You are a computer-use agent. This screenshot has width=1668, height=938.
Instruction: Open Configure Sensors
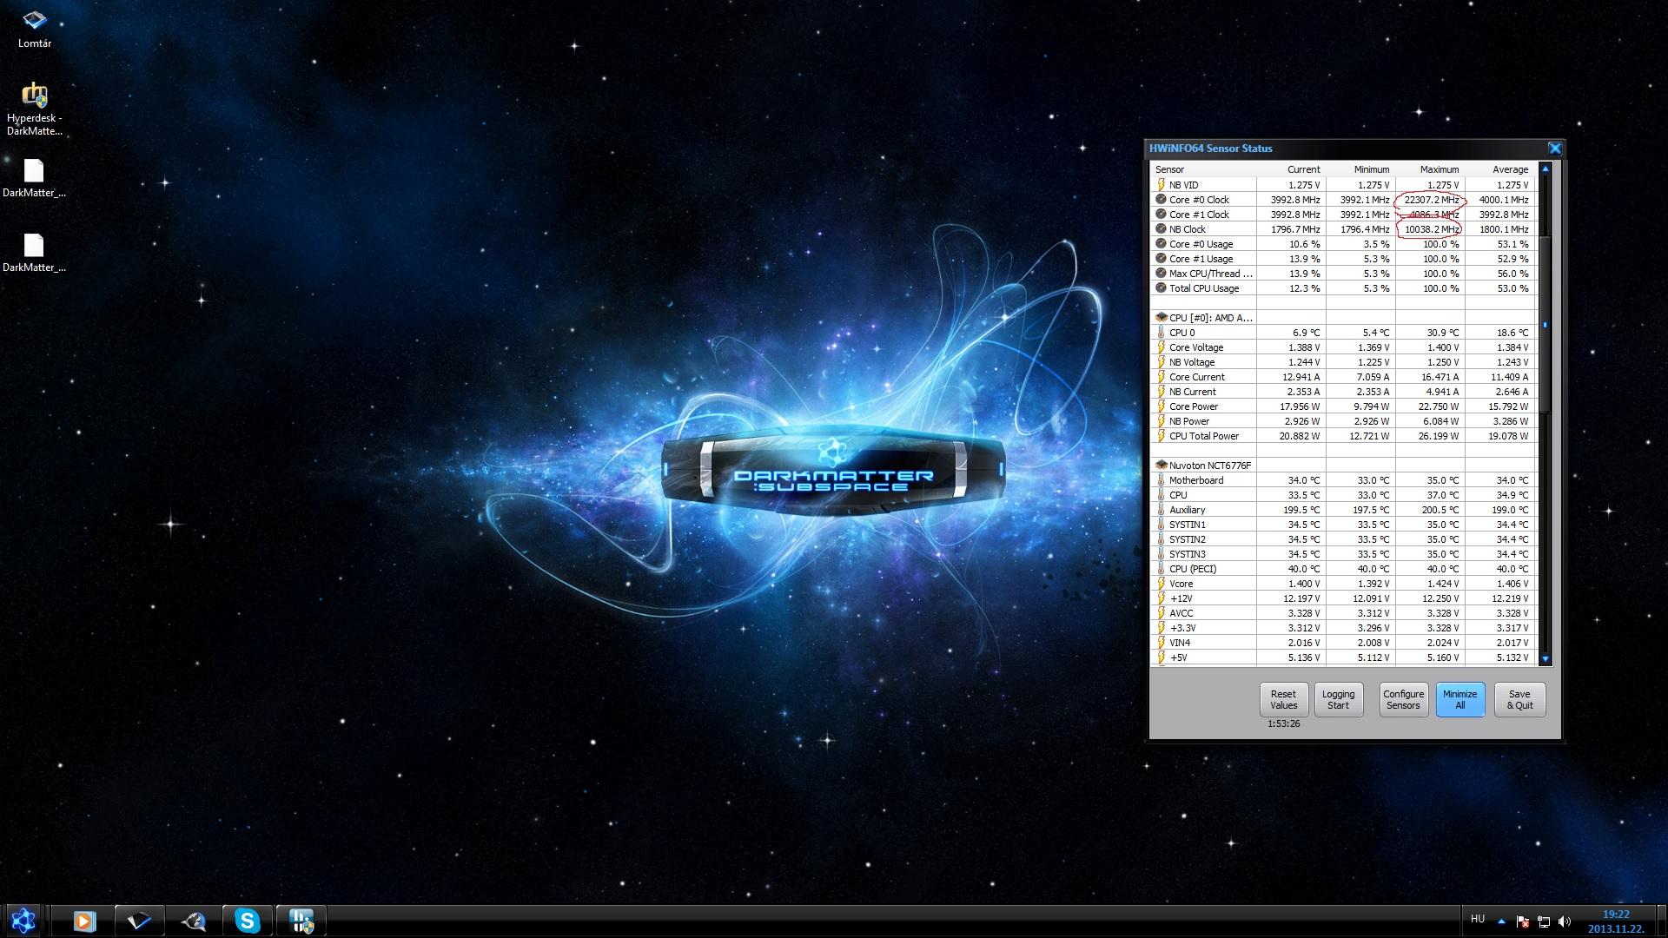(1403, 699)
